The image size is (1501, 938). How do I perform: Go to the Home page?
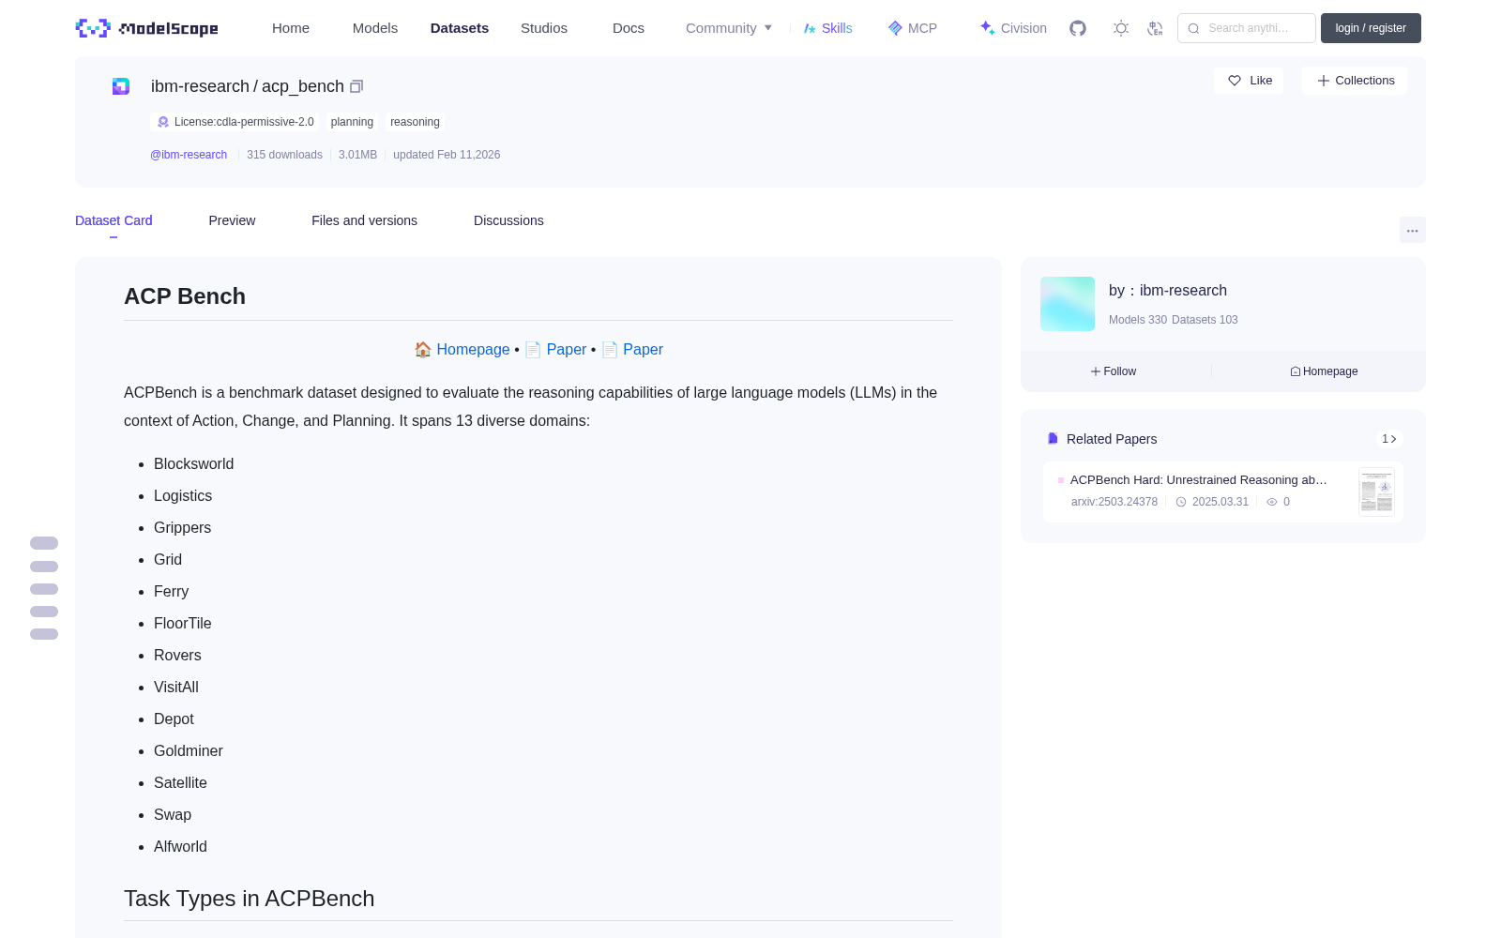291,28
